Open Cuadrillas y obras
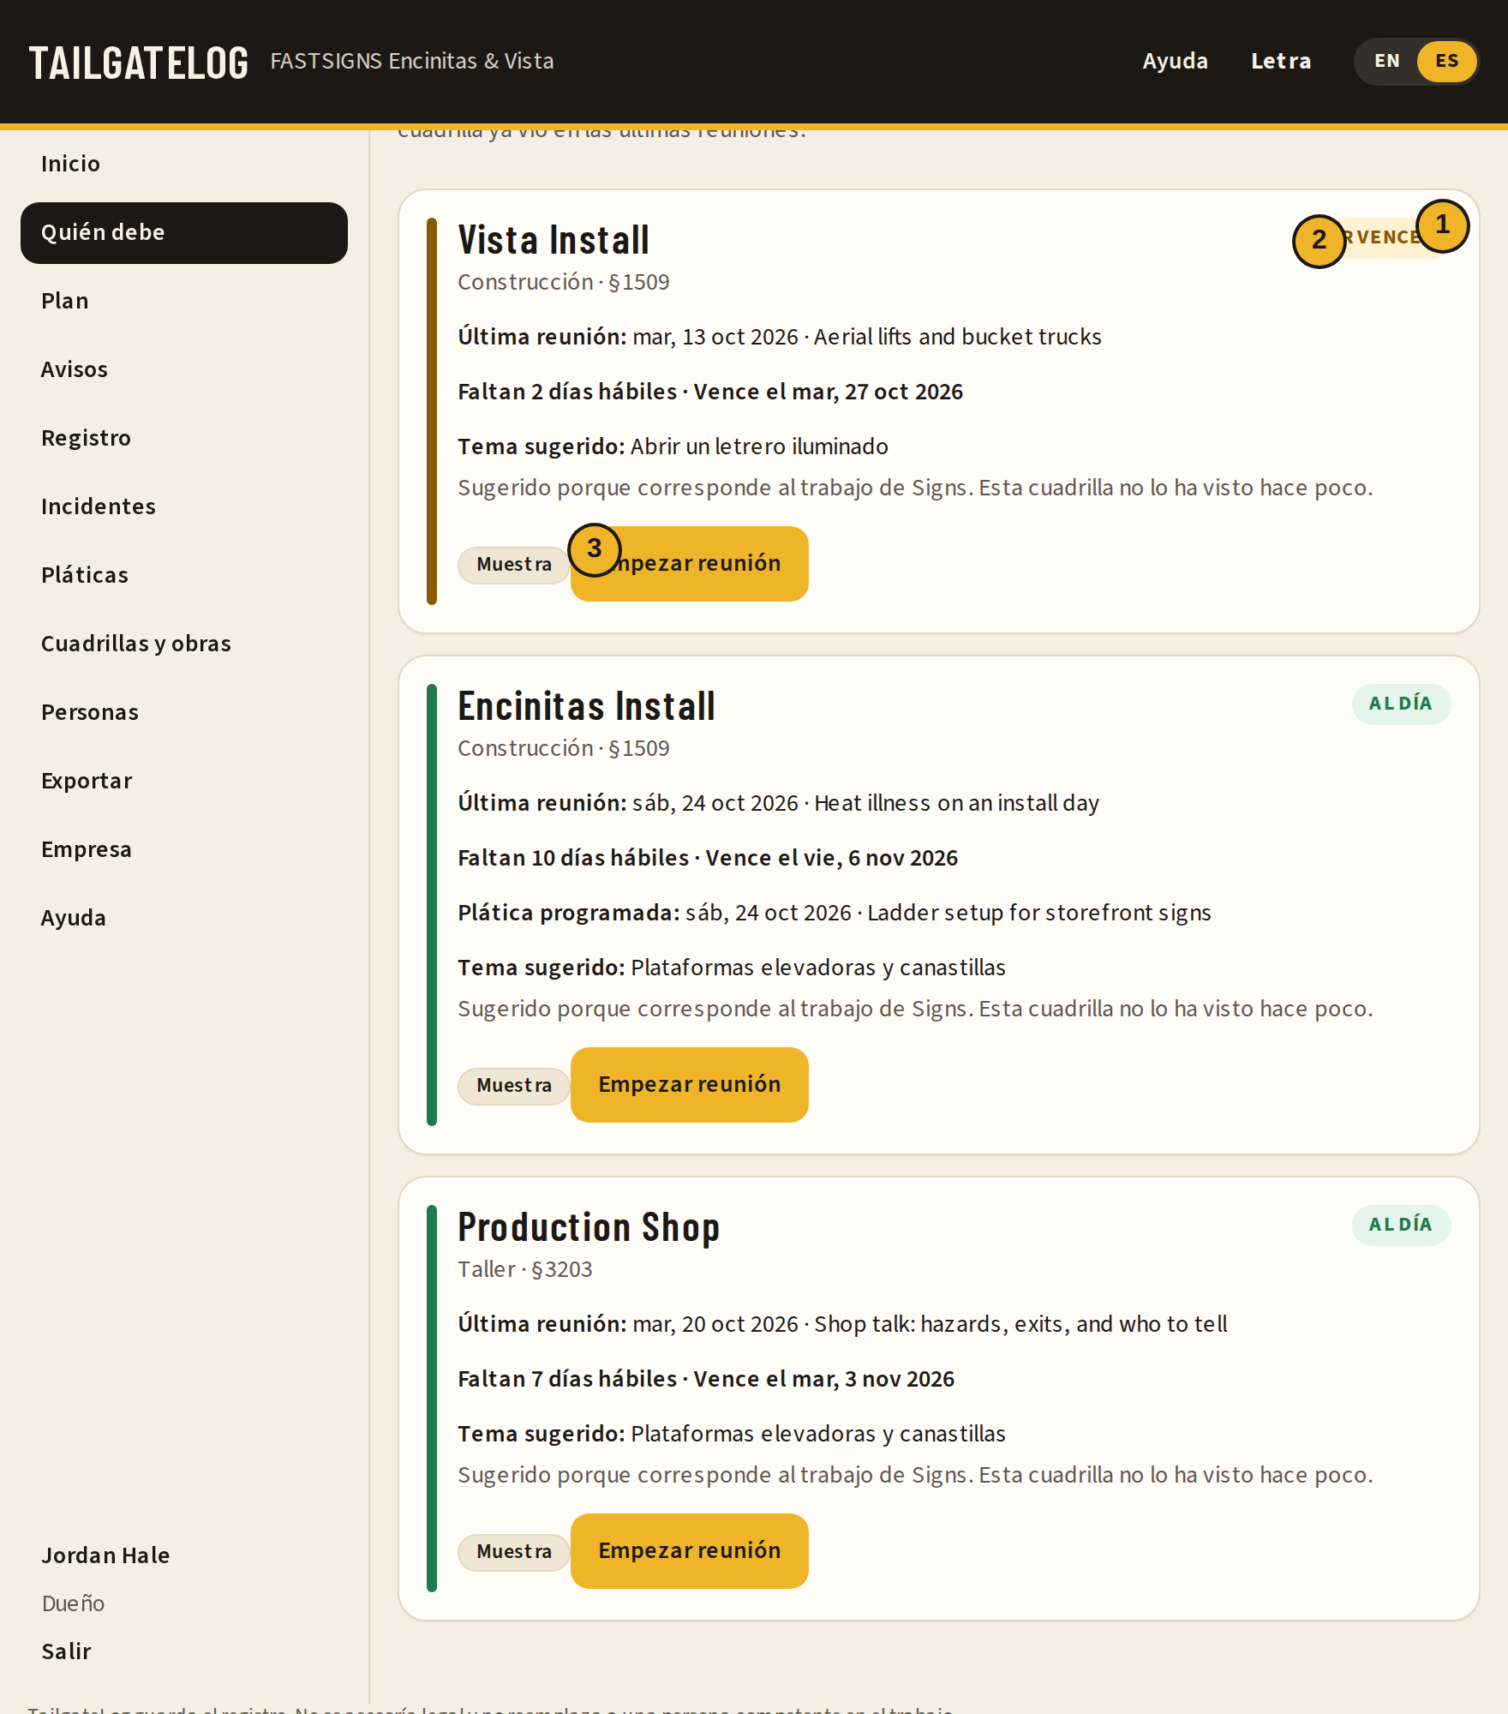Viewport: 1508px width, 1714px height. tap(184, 644)
